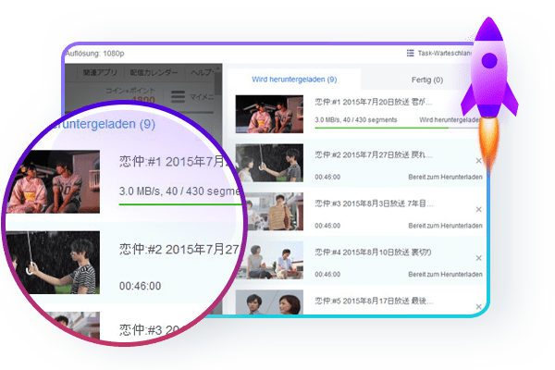555x370 pixels.
Task: Open the ヘルプ menu in browser pane
Action: coord(202,72)
